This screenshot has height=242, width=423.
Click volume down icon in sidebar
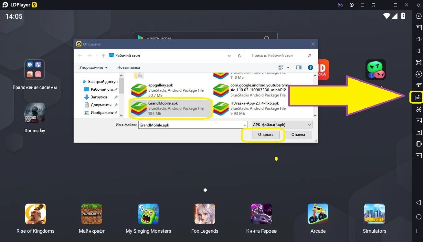point(418,51)
